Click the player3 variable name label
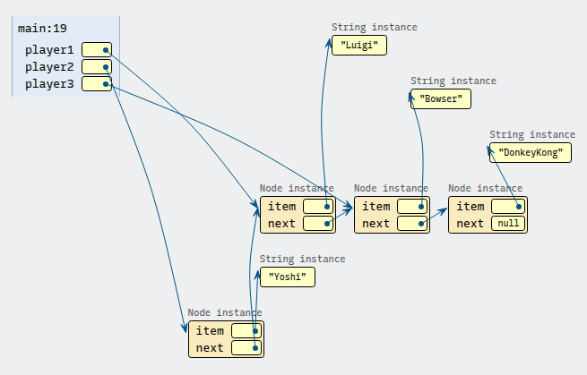 pyautogui.click(x=49, y=84)
